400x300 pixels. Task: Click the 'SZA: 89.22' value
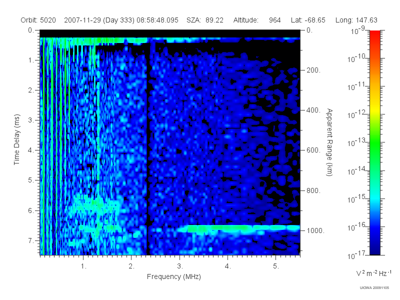click(205, 20)
